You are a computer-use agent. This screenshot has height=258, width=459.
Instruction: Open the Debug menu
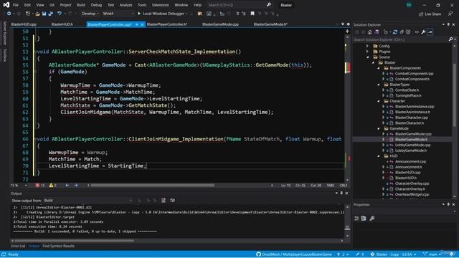coord(96,5)
